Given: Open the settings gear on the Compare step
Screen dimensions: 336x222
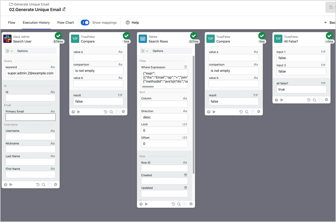Looking at the screenshot, I should point(123,111).
